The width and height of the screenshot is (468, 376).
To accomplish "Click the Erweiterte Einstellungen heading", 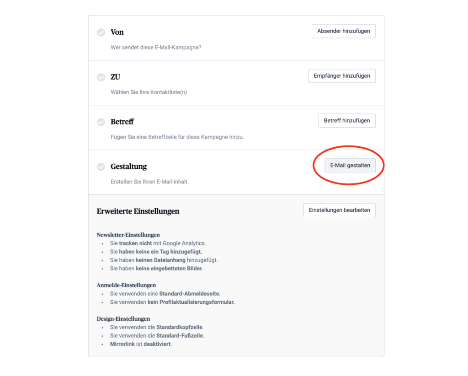I will [138, 211].
